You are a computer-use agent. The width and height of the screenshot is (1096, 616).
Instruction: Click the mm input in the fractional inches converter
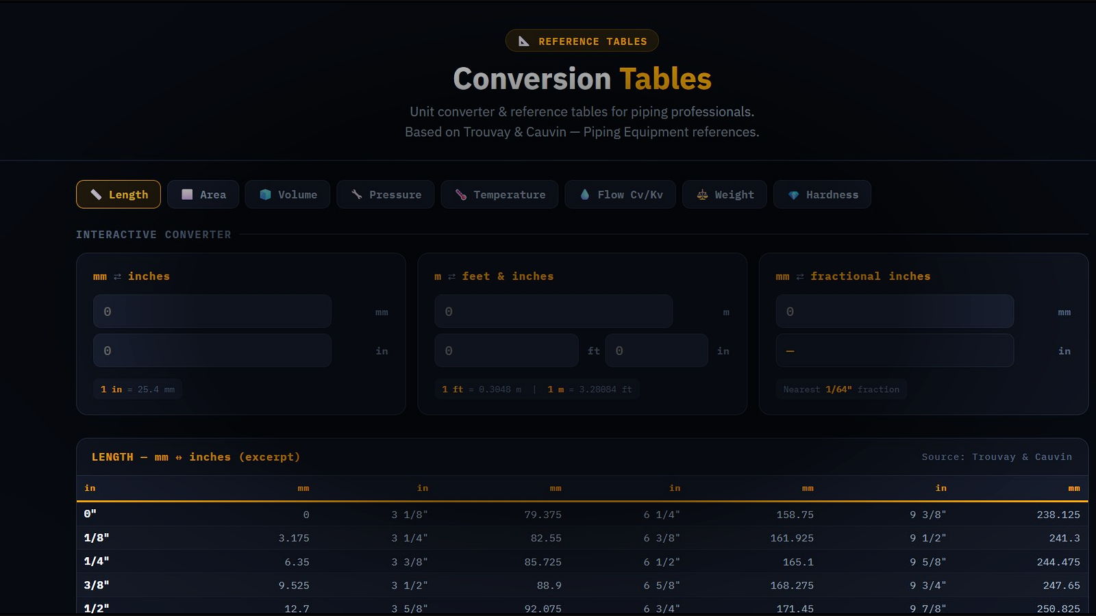click(x=895, y=311)
